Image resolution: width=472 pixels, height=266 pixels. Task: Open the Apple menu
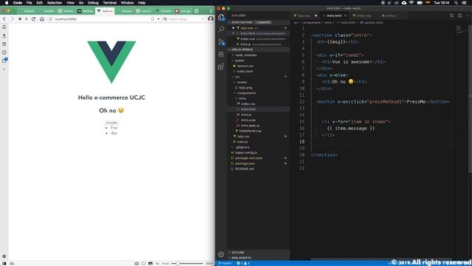click(x=7, y=3)
